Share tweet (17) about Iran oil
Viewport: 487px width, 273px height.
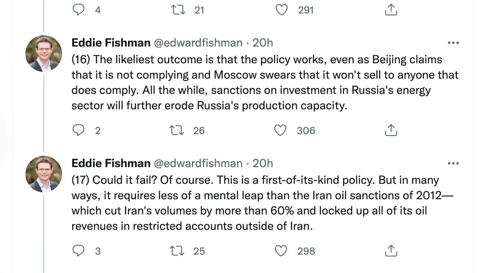pos(391,251)
